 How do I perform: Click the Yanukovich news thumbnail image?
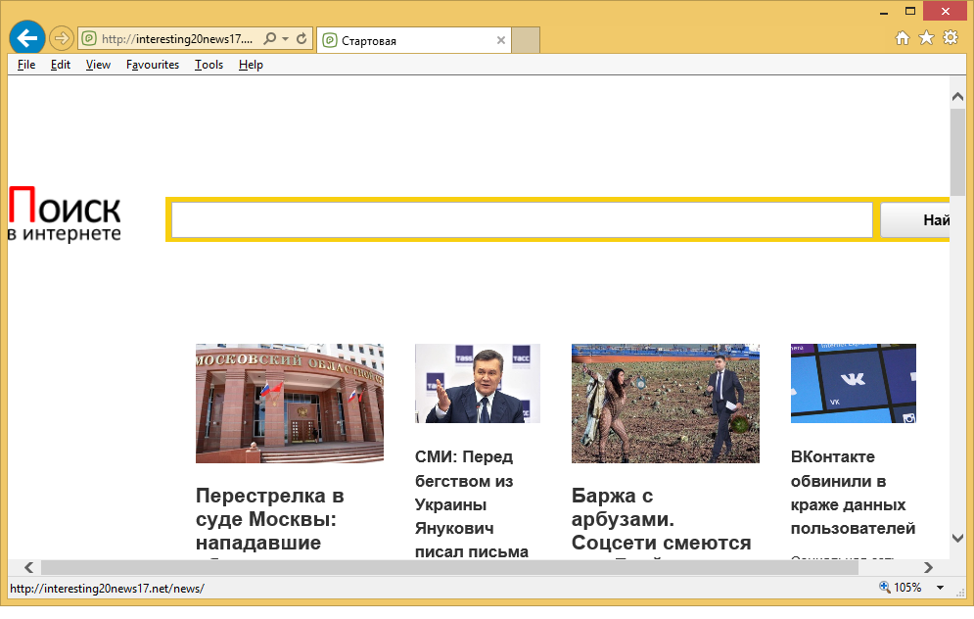coord(477,383)
